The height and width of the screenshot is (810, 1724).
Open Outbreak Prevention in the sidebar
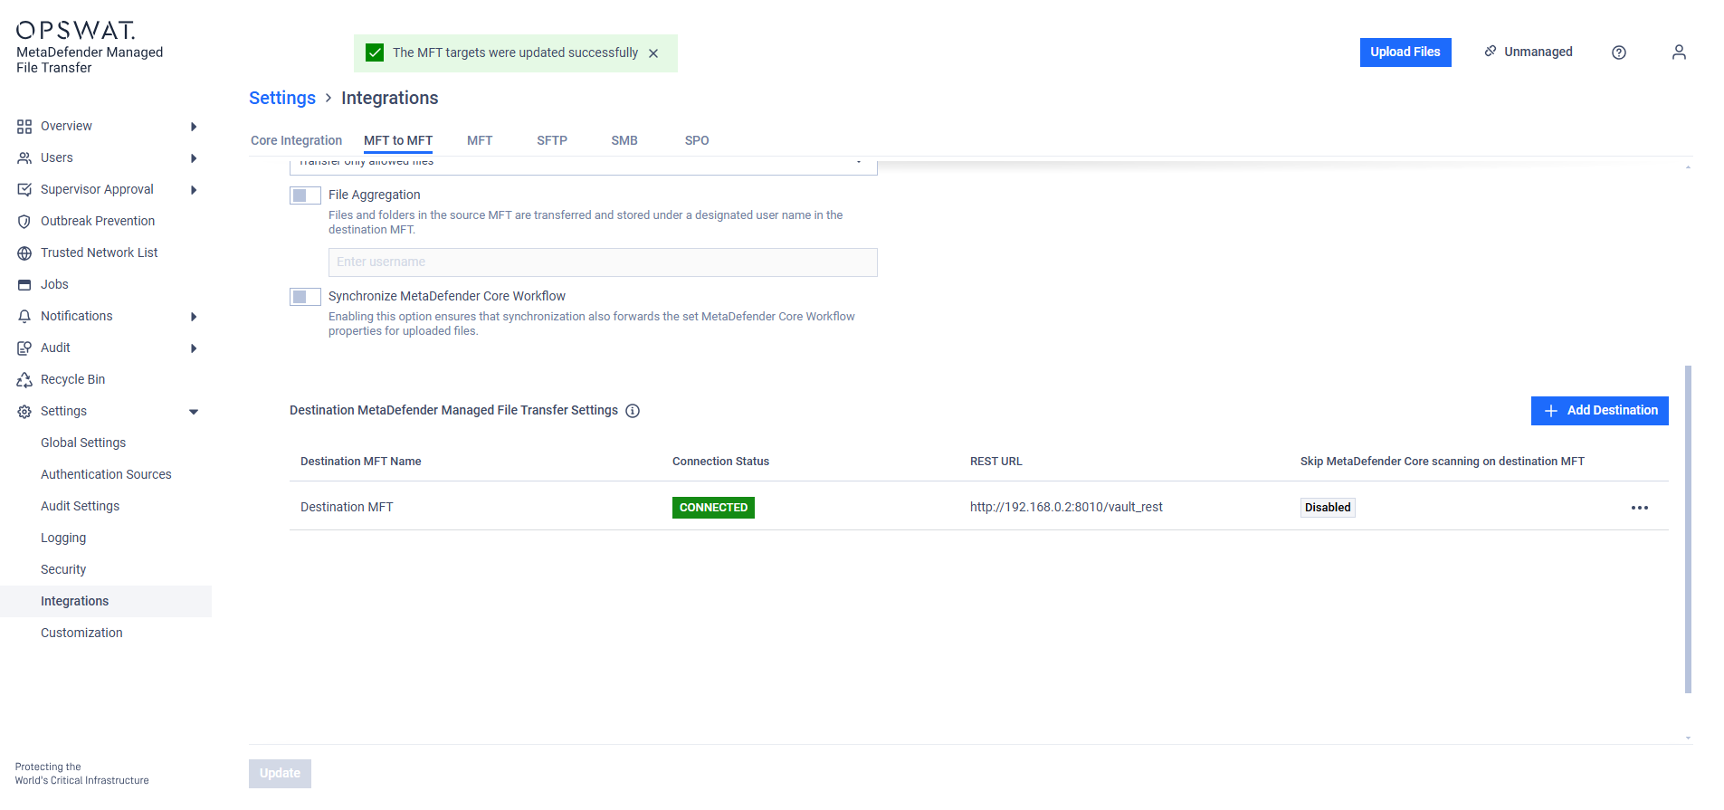coord(98,221)
